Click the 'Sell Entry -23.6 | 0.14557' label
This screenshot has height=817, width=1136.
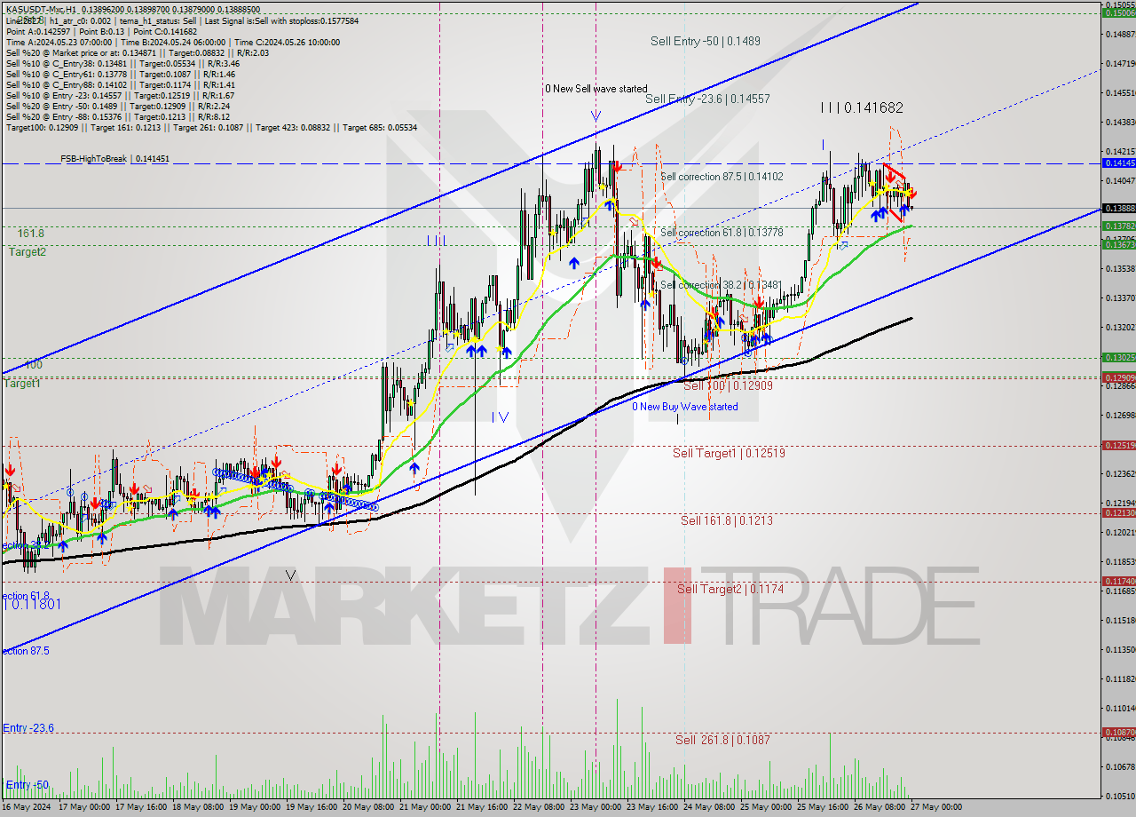pyautogui.click(x=707, y=99)
